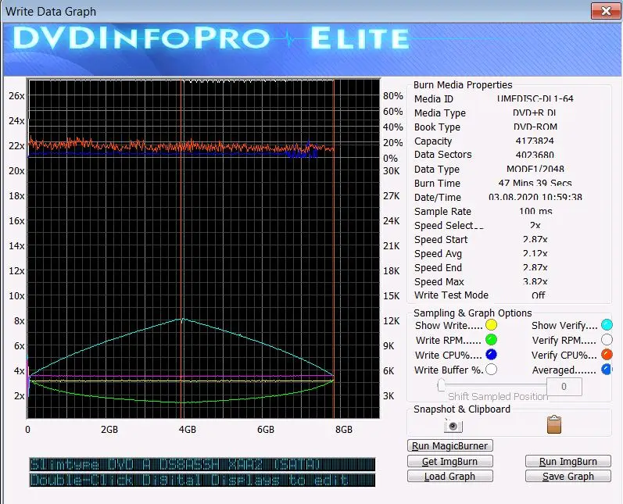The height and width of the screenshot is (504, 623).
Task: Toggle the Show Verify cyan indicator
Action: pyautogui.click(x=607, y=325)
